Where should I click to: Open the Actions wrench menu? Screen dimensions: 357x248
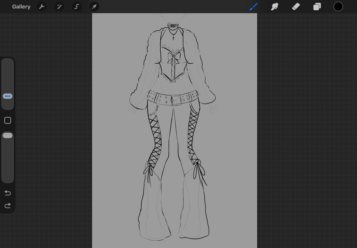coord(42,7)
